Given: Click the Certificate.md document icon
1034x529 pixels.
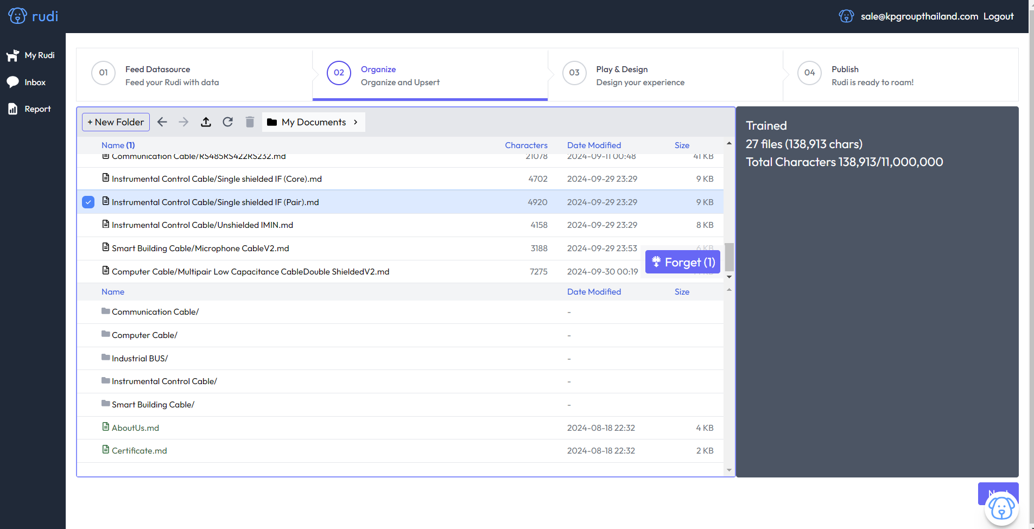Looking at the screenshot, I should point(106,450).
